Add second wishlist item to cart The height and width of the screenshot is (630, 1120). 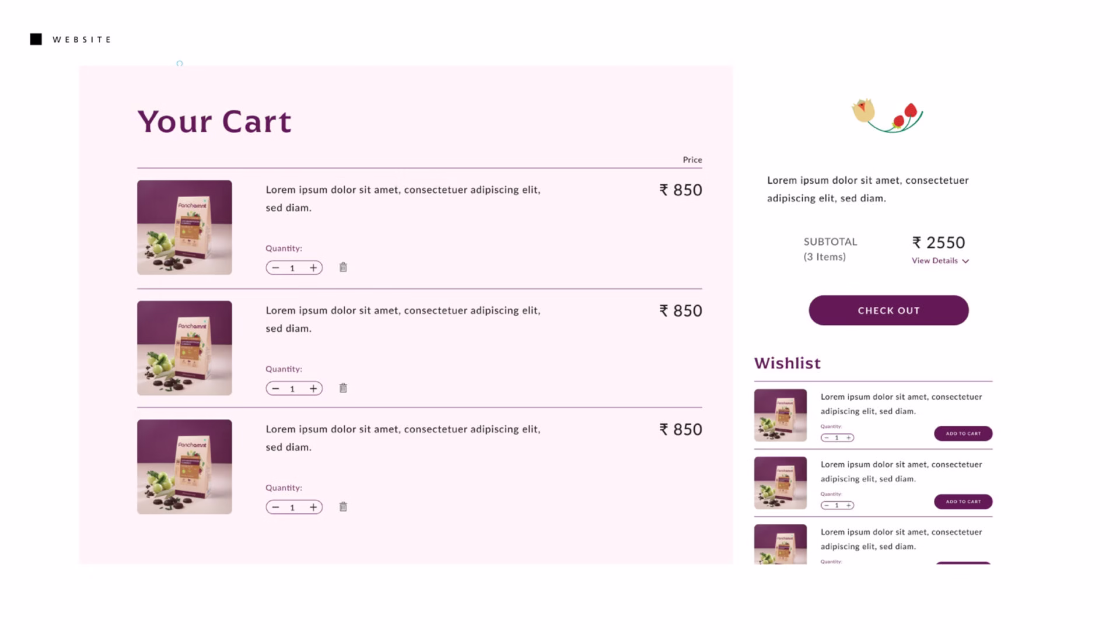click(x=963, y=502)
